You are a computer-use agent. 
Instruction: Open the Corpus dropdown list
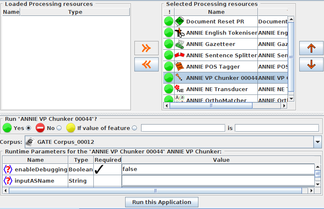[x=317, y=142]
